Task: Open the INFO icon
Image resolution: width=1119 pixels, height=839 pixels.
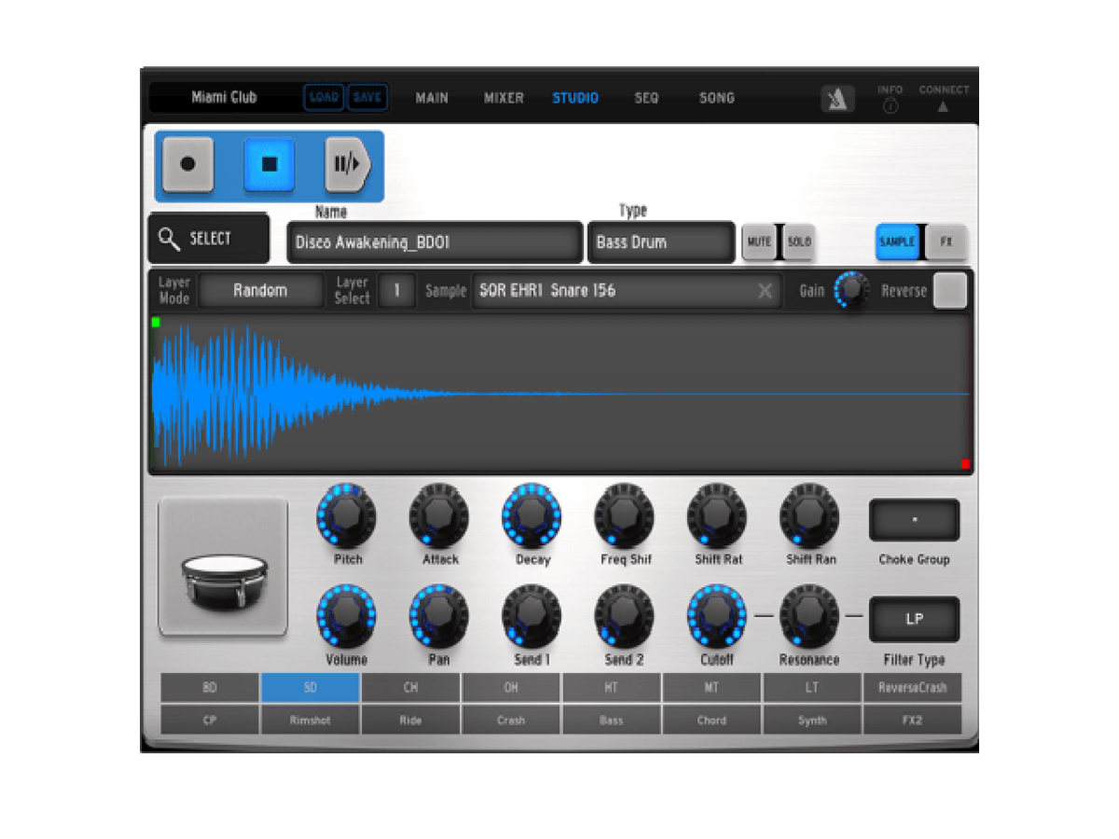Action: pyautogui.click(x=891, y=105)
